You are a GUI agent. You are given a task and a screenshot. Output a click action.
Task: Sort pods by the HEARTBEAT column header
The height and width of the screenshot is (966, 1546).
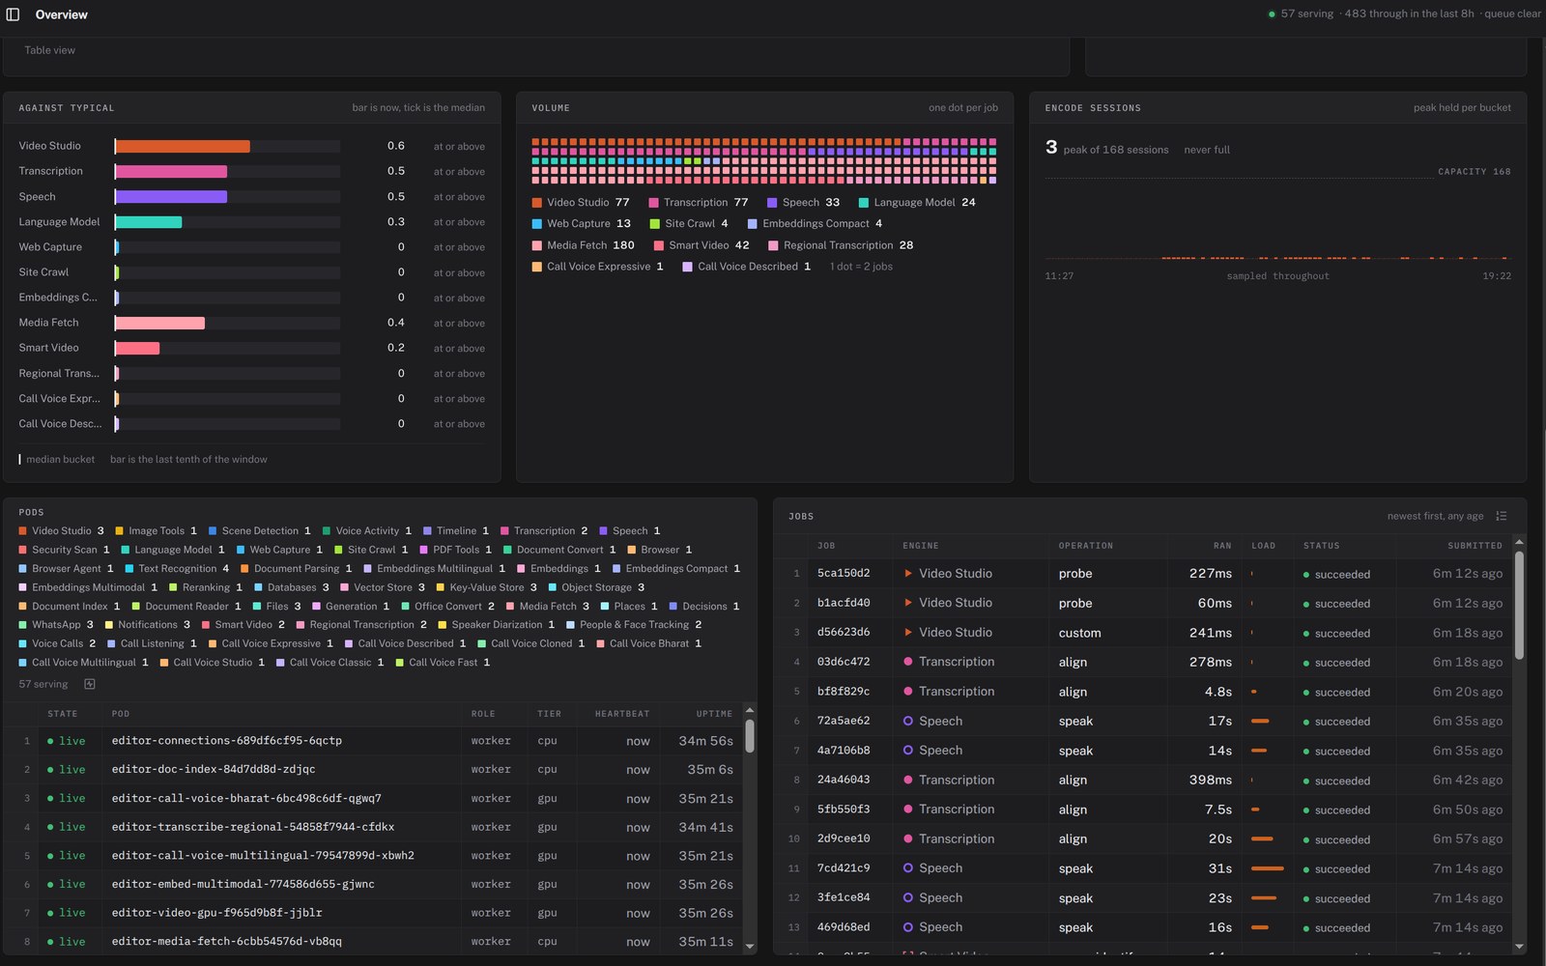click(x=622, y=714)
